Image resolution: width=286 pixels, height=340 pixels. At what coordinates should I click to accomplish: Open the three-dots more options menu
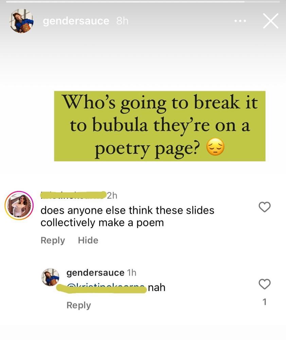[240, 21]
